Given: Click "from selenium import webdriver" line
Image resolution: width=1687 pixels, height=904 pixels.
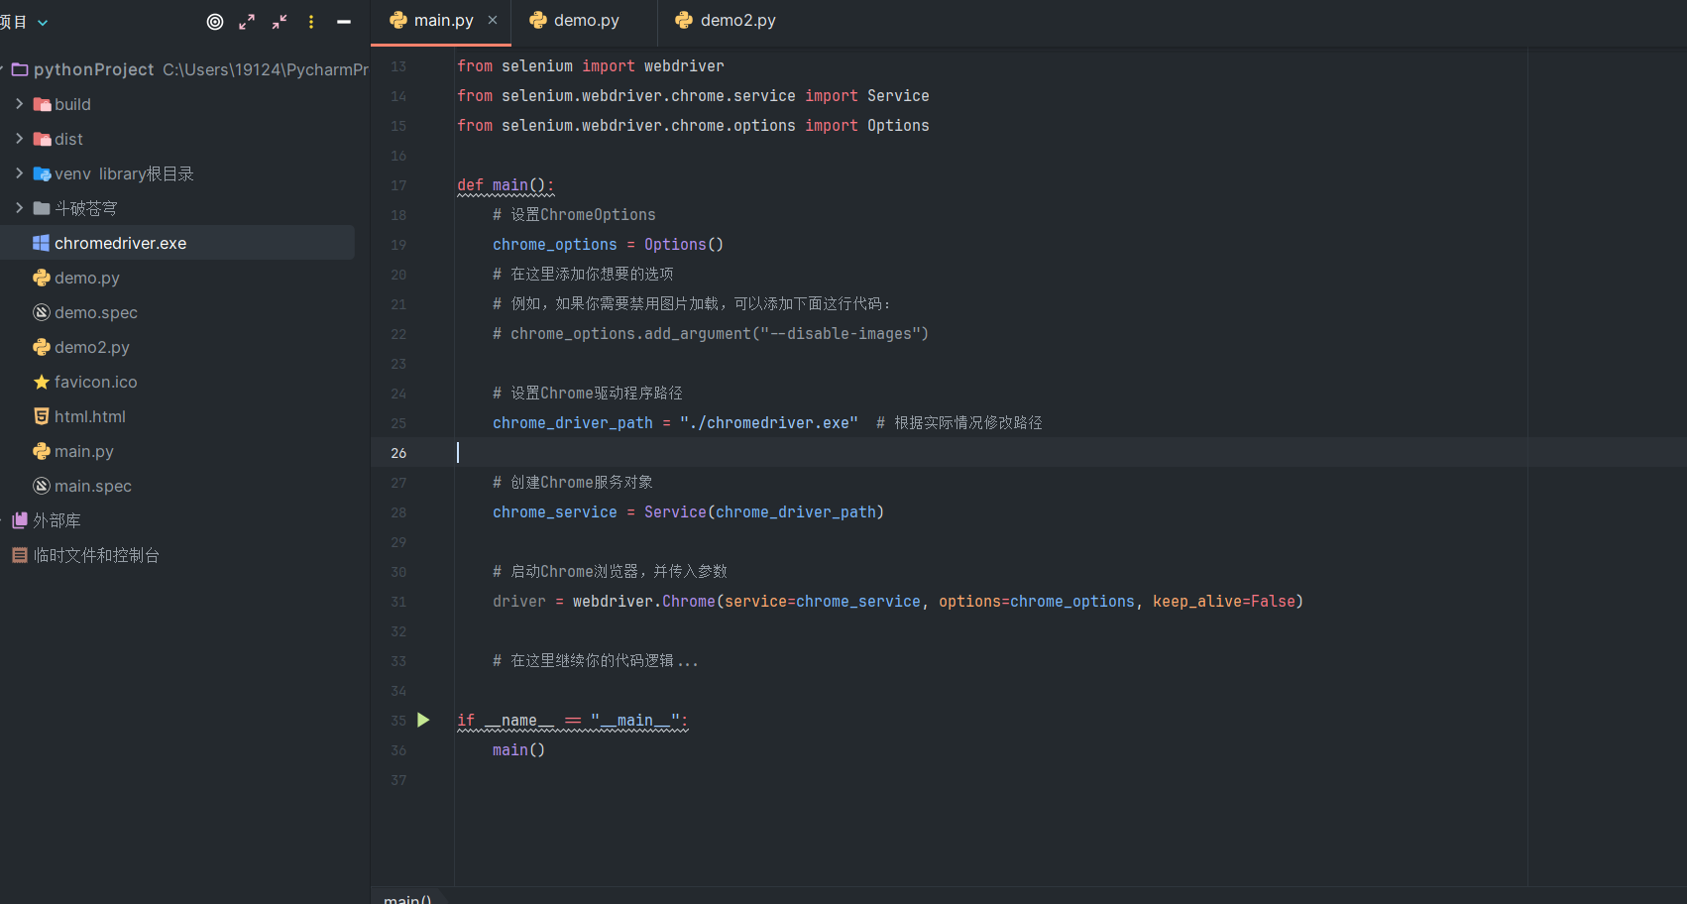Looking at the screenshot, I should [x=591, y=66].
